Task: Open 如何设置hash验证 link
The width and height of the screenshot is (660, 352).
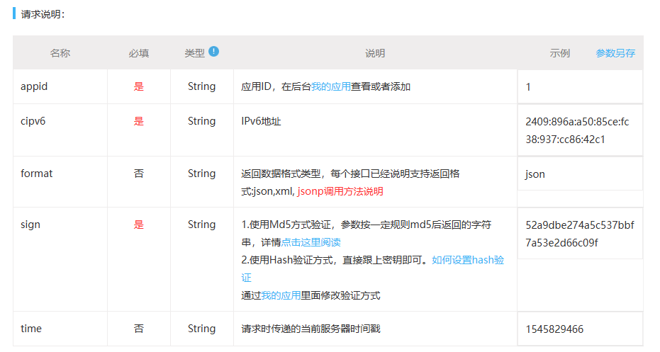Action: click(468, 260)
